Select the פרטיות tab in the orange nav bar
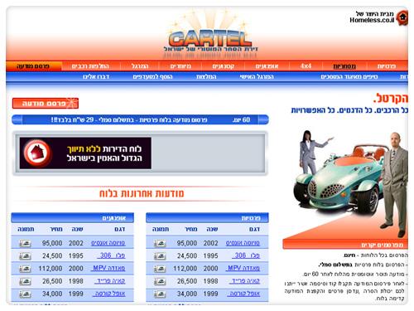 (387, 66)
